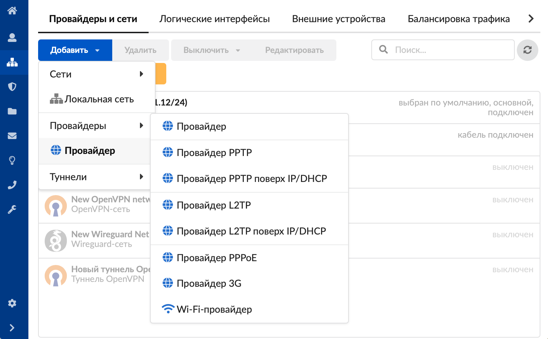Switch to Логические интерфейсы tab
This screenshot has height=339, width=548.
coord(214,19)
